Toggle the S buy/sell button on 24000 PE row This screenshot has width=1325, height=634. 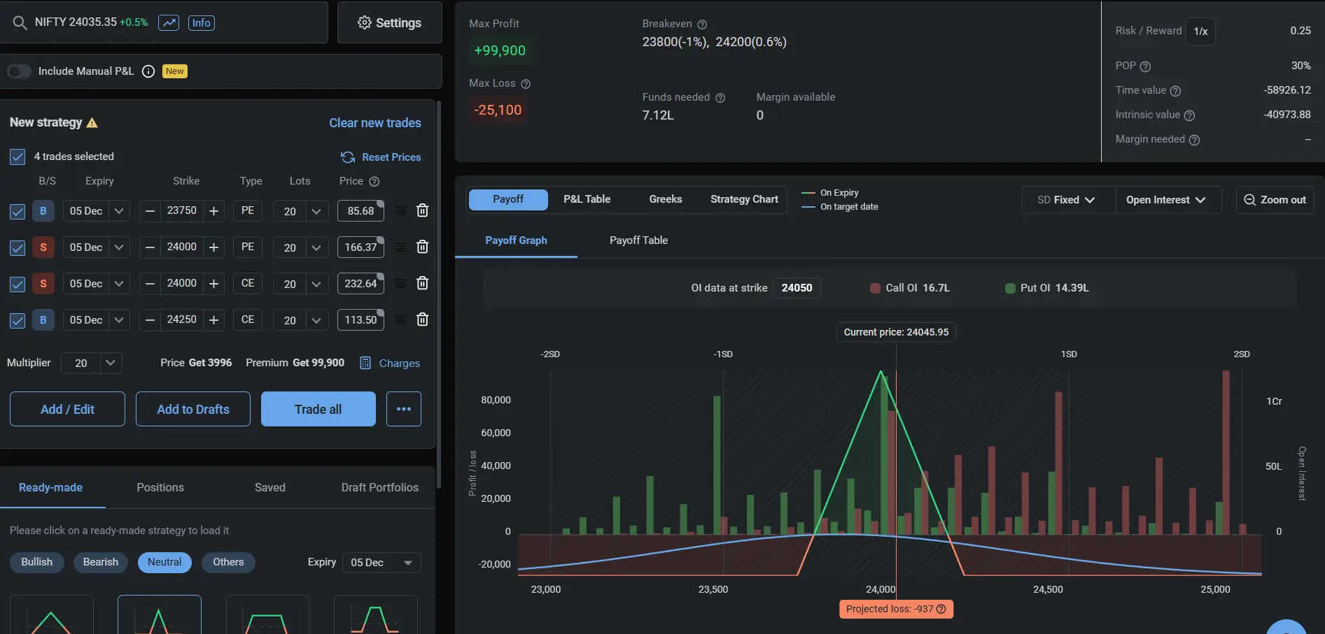coord(43,247)
